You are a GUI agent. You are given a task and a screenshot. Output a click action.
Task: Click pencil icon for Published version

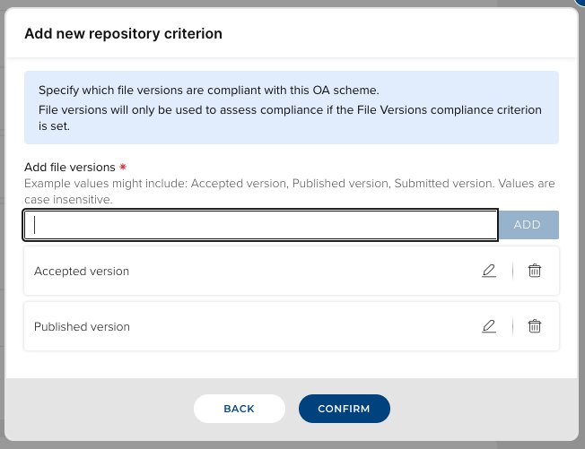(488, 326)
